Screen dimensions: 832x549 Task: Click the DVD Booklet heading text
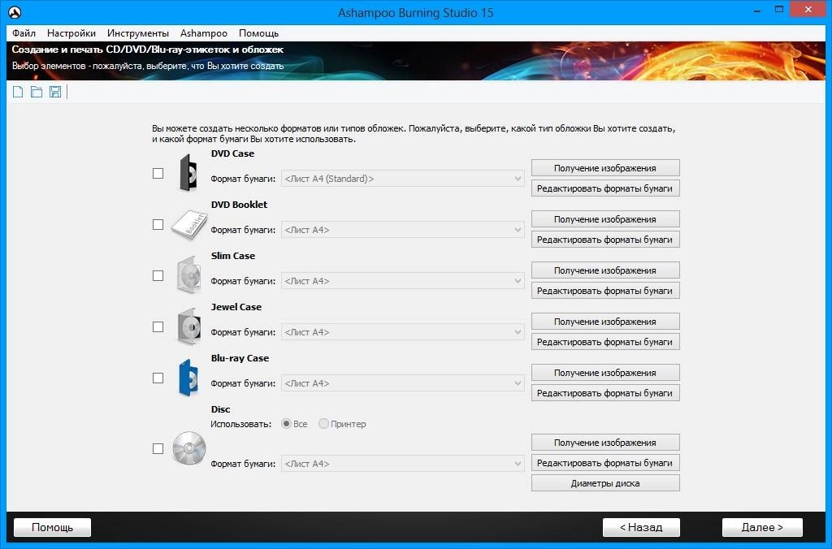click(239, 205)
